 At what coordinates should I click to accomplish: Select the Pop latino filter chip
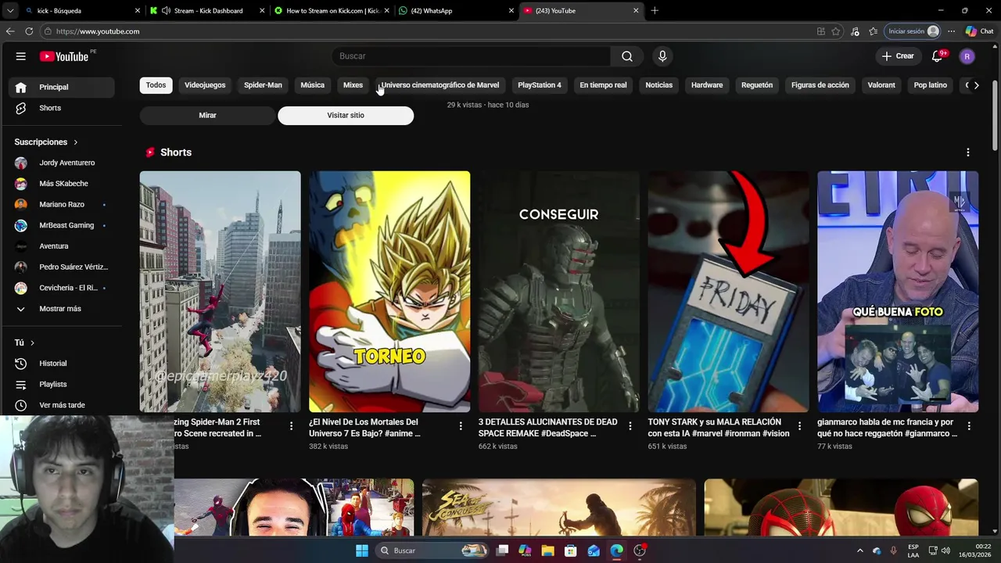(x=931, y=85)
